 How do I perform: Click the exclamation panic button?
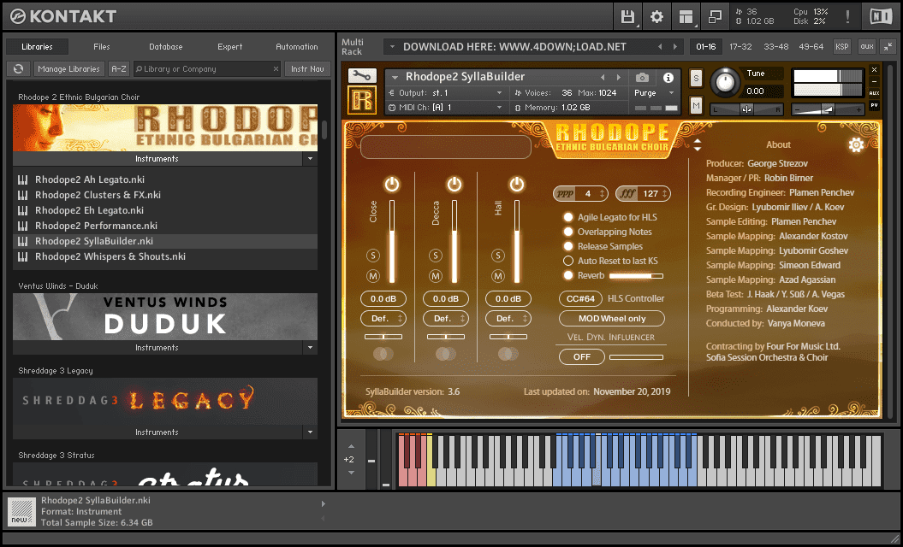click(x=847, y=17)
